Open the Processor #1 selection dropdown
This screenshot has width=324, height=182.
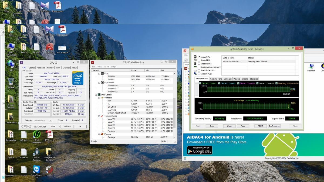pos(43,121)
